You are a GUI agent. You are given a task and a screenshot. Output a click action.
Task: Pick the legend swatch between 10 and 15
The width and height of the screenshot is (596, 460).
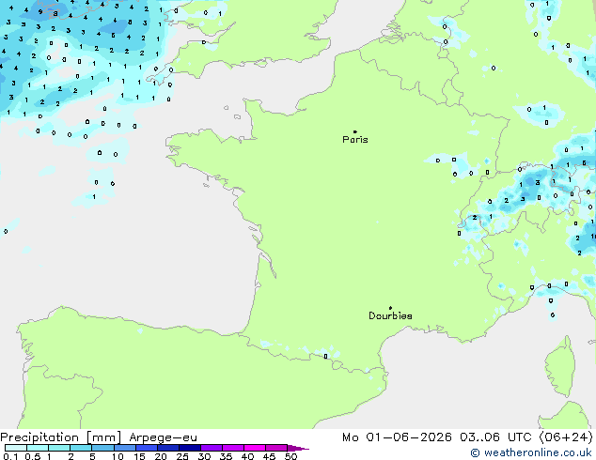125,448
